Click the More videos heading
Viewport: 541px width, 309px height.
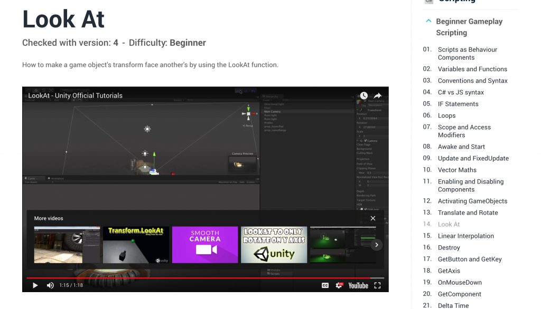[49, 218]
